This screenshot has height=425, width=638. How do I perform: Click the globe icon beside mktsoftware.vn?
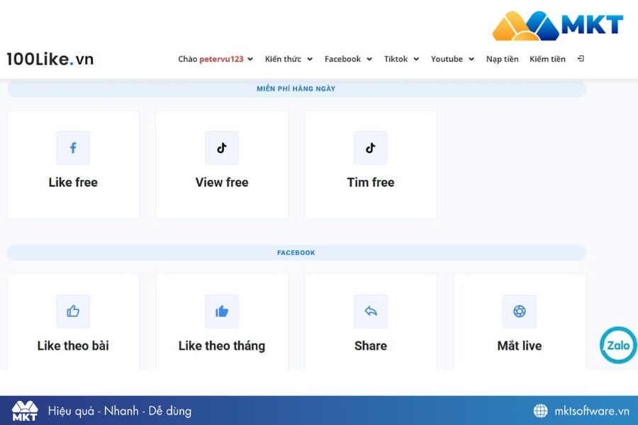click(540, 411)
